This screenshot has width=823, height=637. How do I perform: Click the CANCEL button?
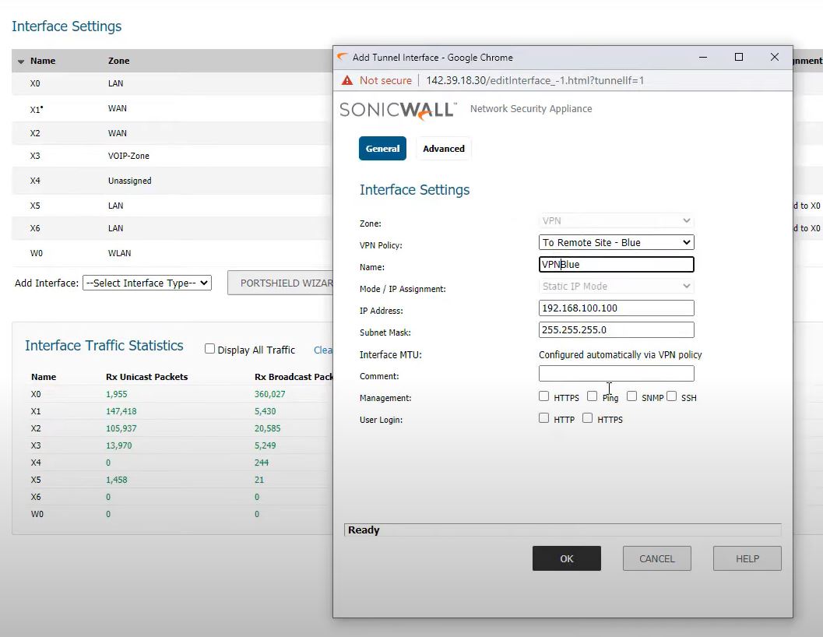[x=656, y=558]
